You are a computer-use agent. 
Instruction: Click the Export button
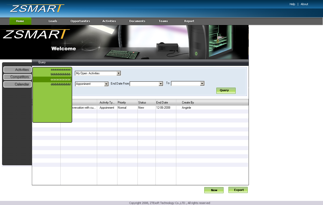(238, 190)
